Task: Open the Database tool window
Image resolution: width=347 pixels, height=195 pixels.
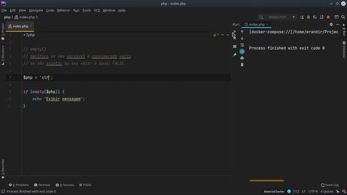Action: 344,50
